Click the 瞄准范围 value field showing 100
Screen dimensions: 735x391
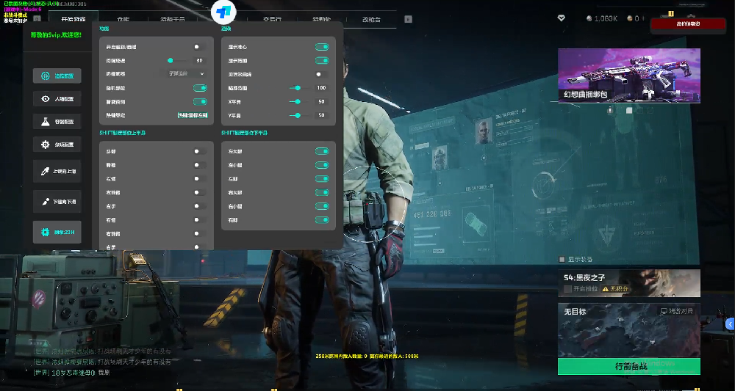click(x=322, y=88)
